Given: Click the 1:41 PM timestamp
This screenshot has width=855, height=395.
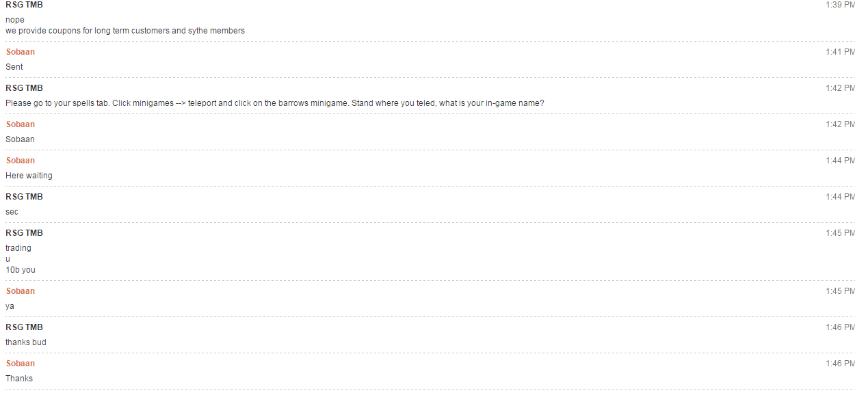Looking at the screenshot, I should [x=841, y=52].
